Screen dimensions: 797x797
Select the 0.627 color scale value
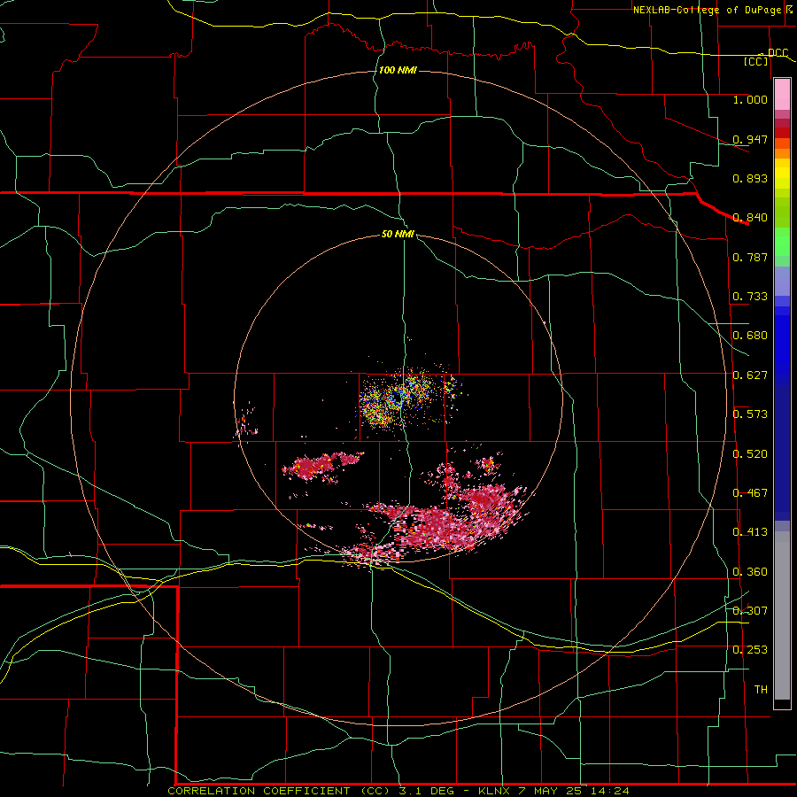(x=750, y=375)
